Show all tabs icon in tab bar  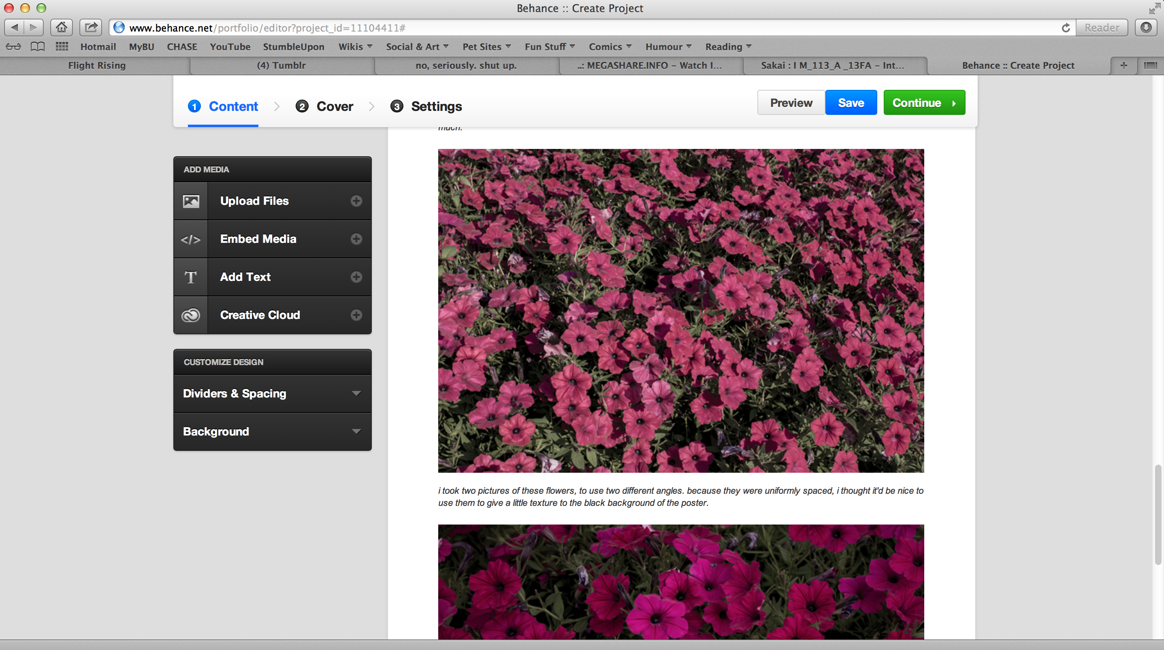point(1150,66)
